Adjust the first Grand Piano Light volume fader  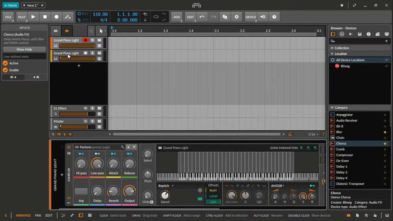[77, 46]
